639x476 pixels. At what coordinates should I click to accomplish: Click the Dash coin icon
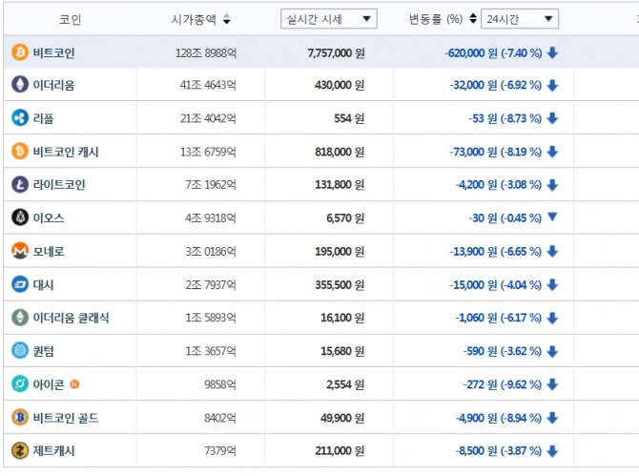[19, 284]
